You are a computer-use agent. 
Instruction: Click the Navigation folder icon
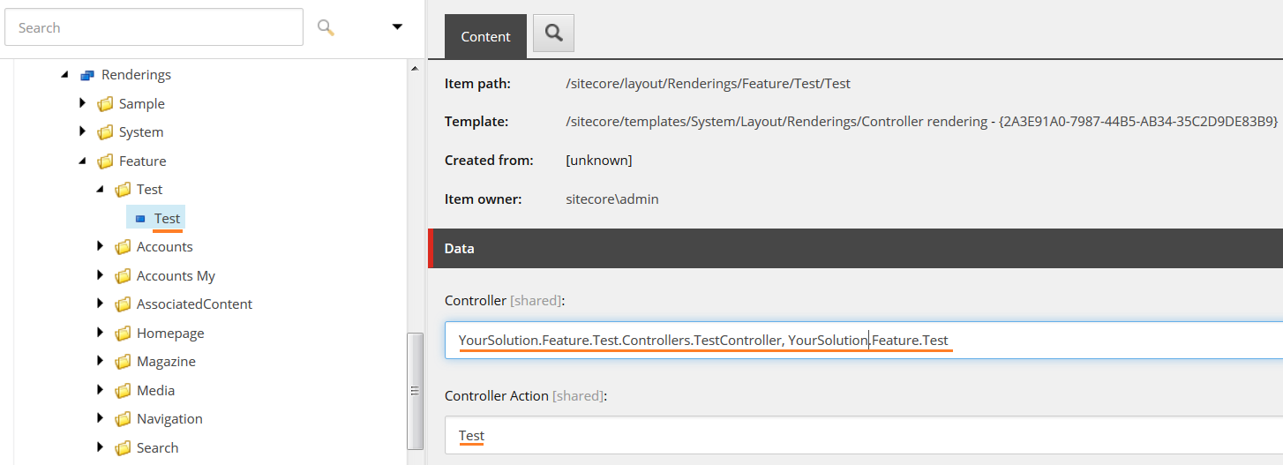click(123, 419)
